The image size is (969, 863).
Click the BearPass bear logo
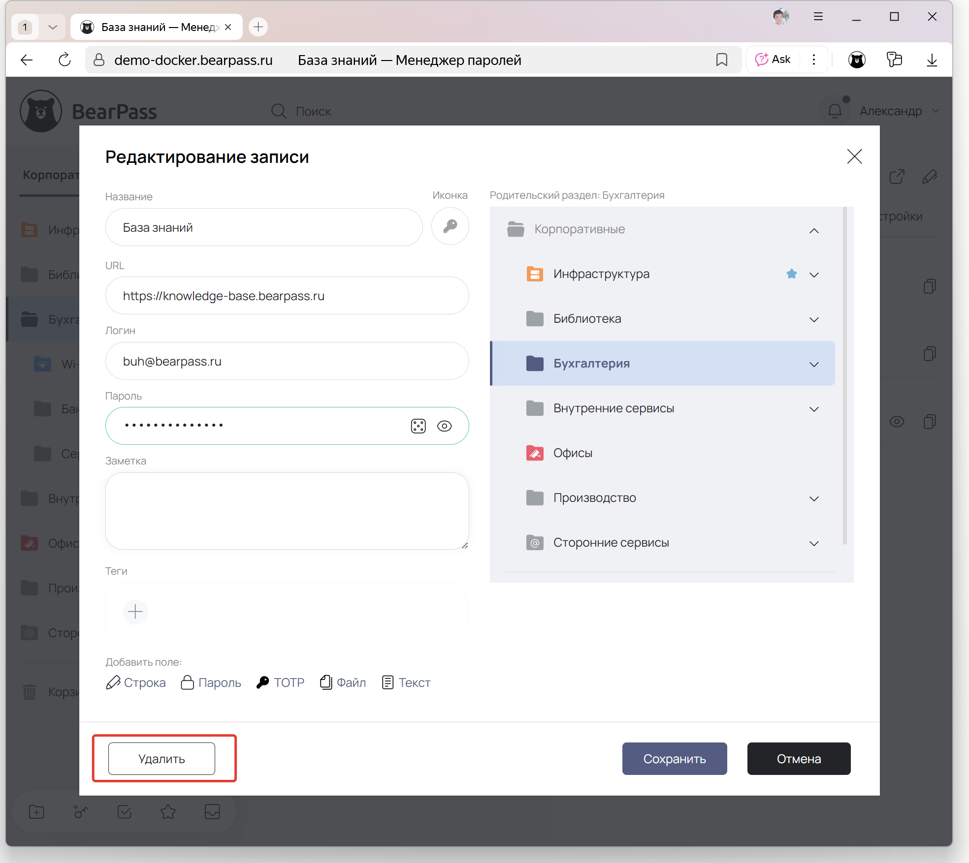coord(41,111)
